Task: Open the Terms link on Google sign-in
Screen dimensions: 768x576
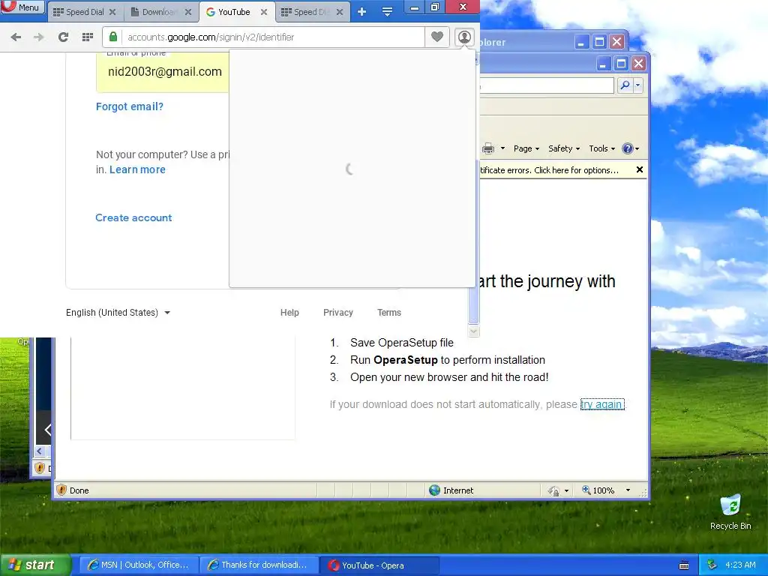Action: (389, 313)
